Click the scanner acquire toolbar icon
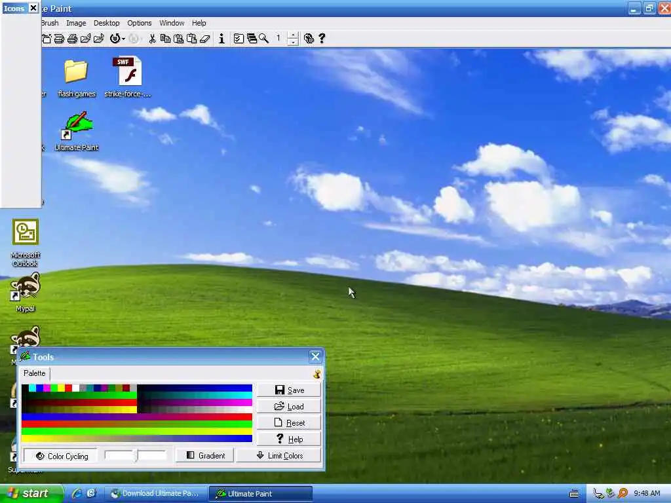 point(59,39)
